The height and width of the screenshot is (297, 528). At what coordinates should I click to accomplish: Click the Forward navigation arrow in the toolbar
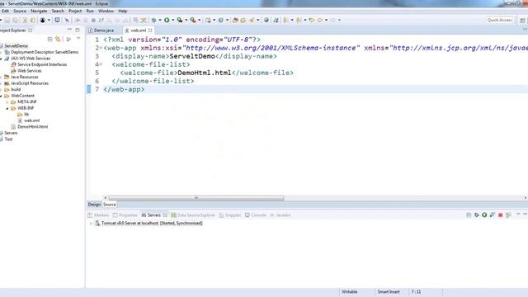point(333,20)
